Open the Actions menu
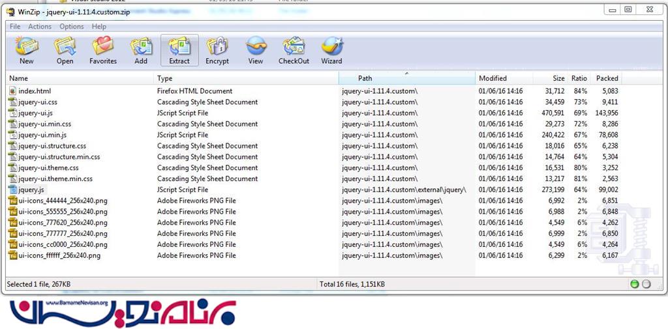Image resolution: width=668 pixels, height=329 pixels. tap(40, 27)
